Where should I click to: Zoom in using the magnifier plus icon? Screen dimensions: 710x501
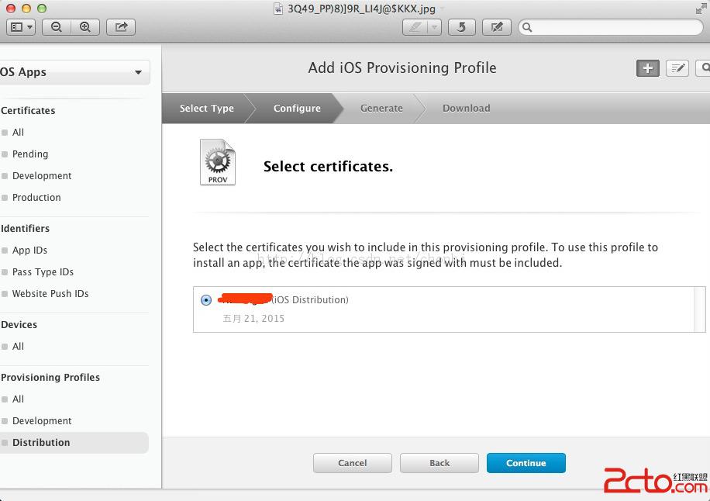(85, 27)
